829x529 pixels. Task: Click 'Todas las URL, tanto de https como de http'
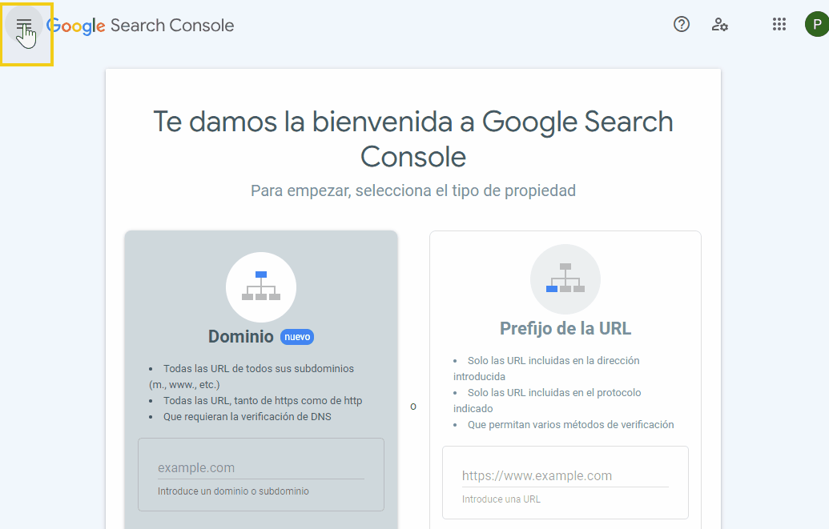click(x=263, y=401)
